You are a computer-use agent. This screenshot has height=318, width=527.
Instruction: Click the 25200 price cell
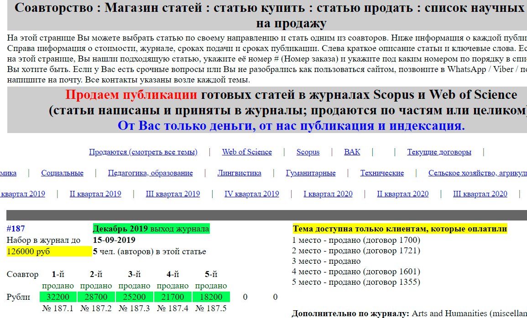click(x=135, y=297)
